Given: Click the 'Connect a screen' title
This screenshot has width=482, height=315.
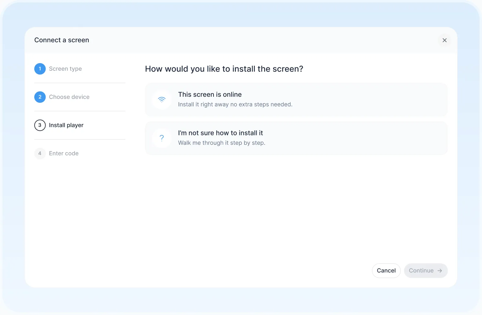Looking at the screenshot, I should click(61, 40).
